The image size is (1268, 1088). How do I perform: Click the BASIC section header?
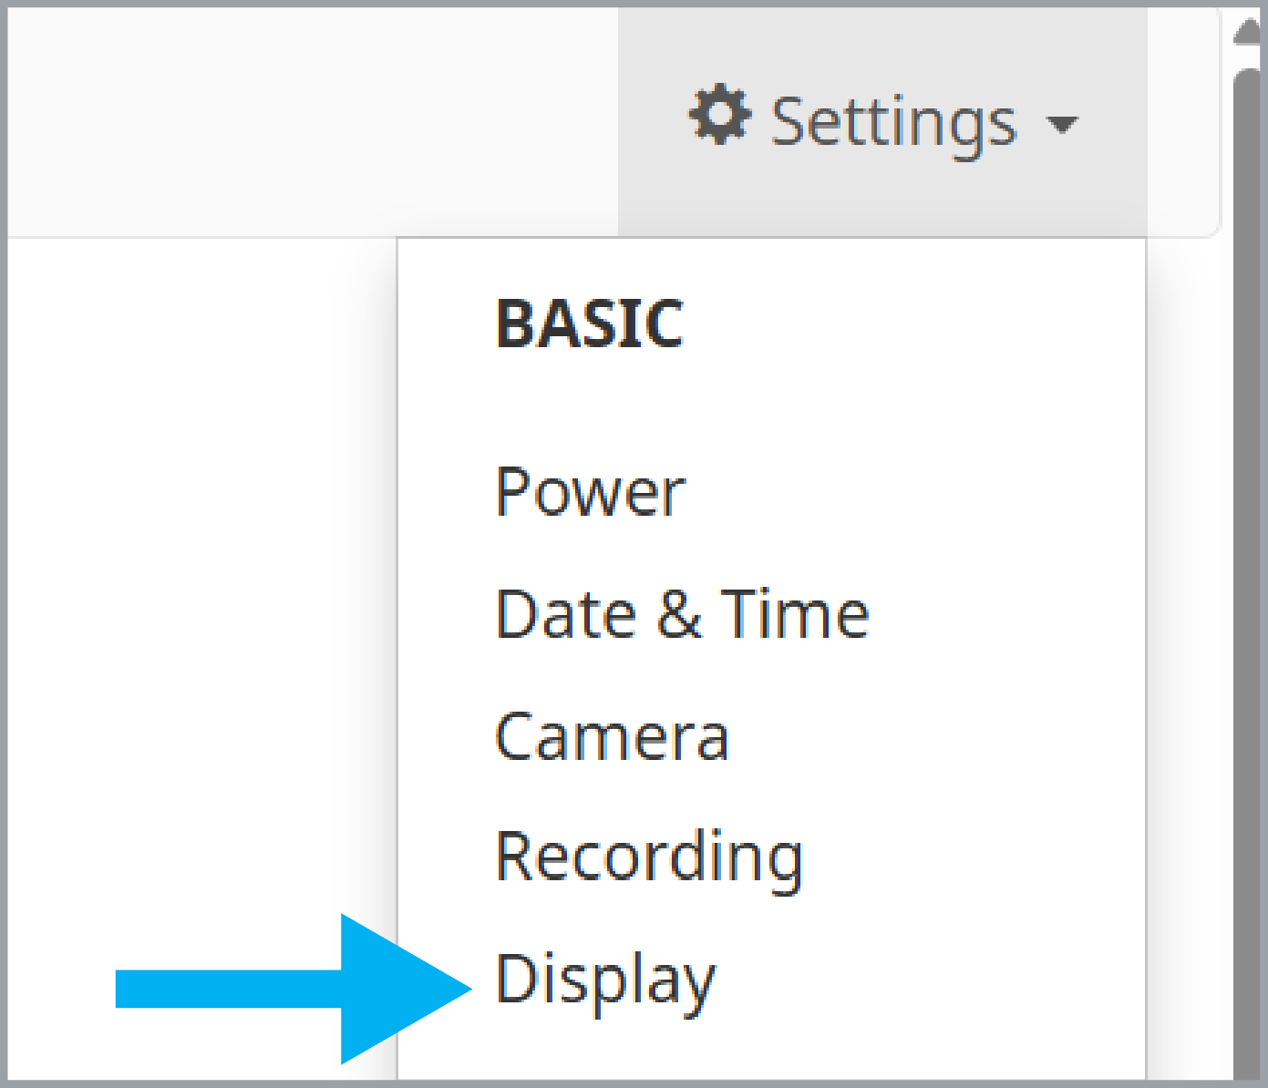coord(590,324)
